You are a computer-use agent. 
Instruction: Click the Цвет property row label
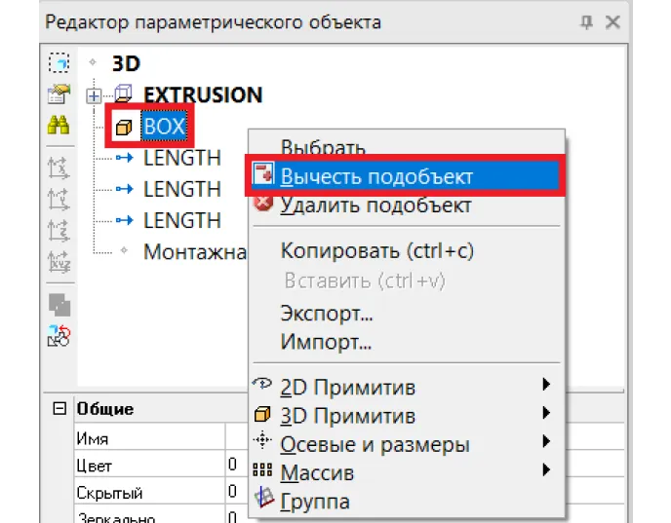(x=95, y=466)
